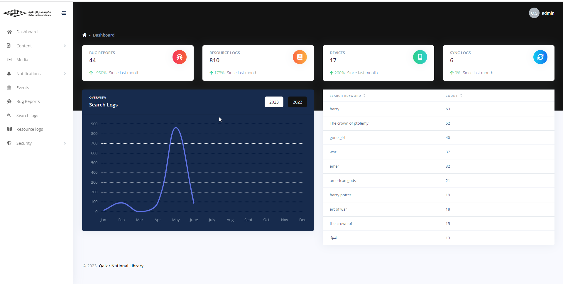Open Bug Reports from the sidebar
Screen dimensions: 563x284
pyautogui.click(x=28, y=101)
